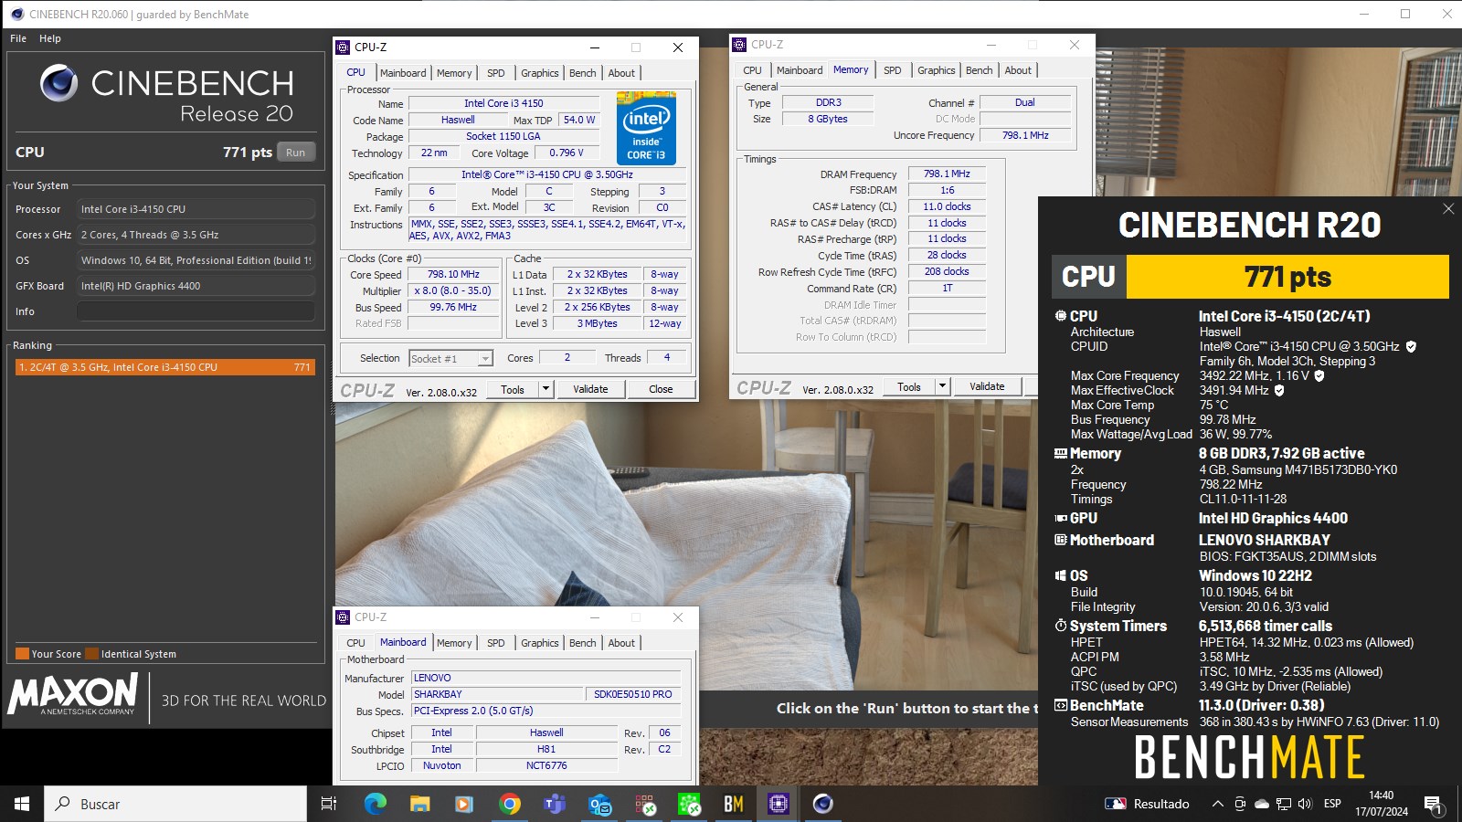Image resolution: width=1462 pixels, height=822 pixels.
Task: Switch to CPU-Z taskbar icon
Action: coord(779,804)
